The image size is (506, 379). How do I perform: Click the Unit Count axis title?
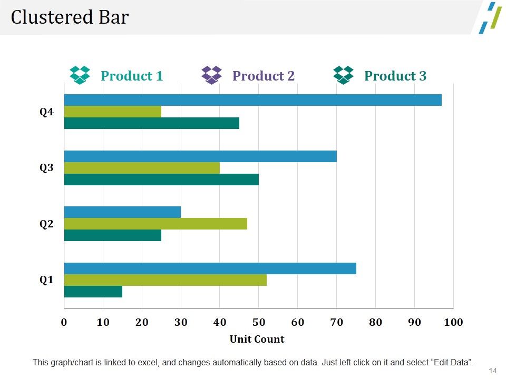coord(257,339)
